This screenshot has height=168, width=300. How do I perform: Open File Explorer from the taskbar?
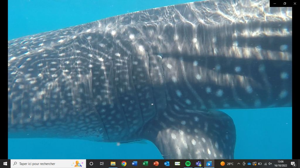click(x=113, y=164)
